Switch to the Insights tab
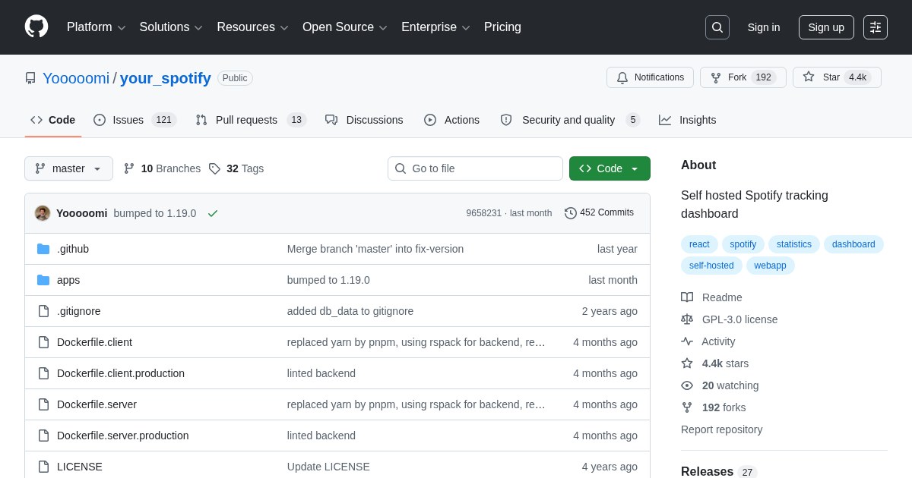This screenshot has width=912, height=478. (688, 120)
